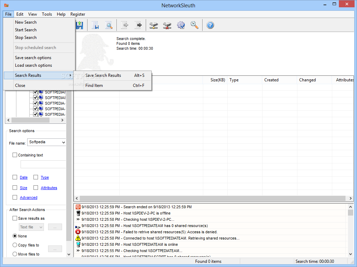
Task: Sort by the Size(KB) column header
Action: [x=215, y=80]
